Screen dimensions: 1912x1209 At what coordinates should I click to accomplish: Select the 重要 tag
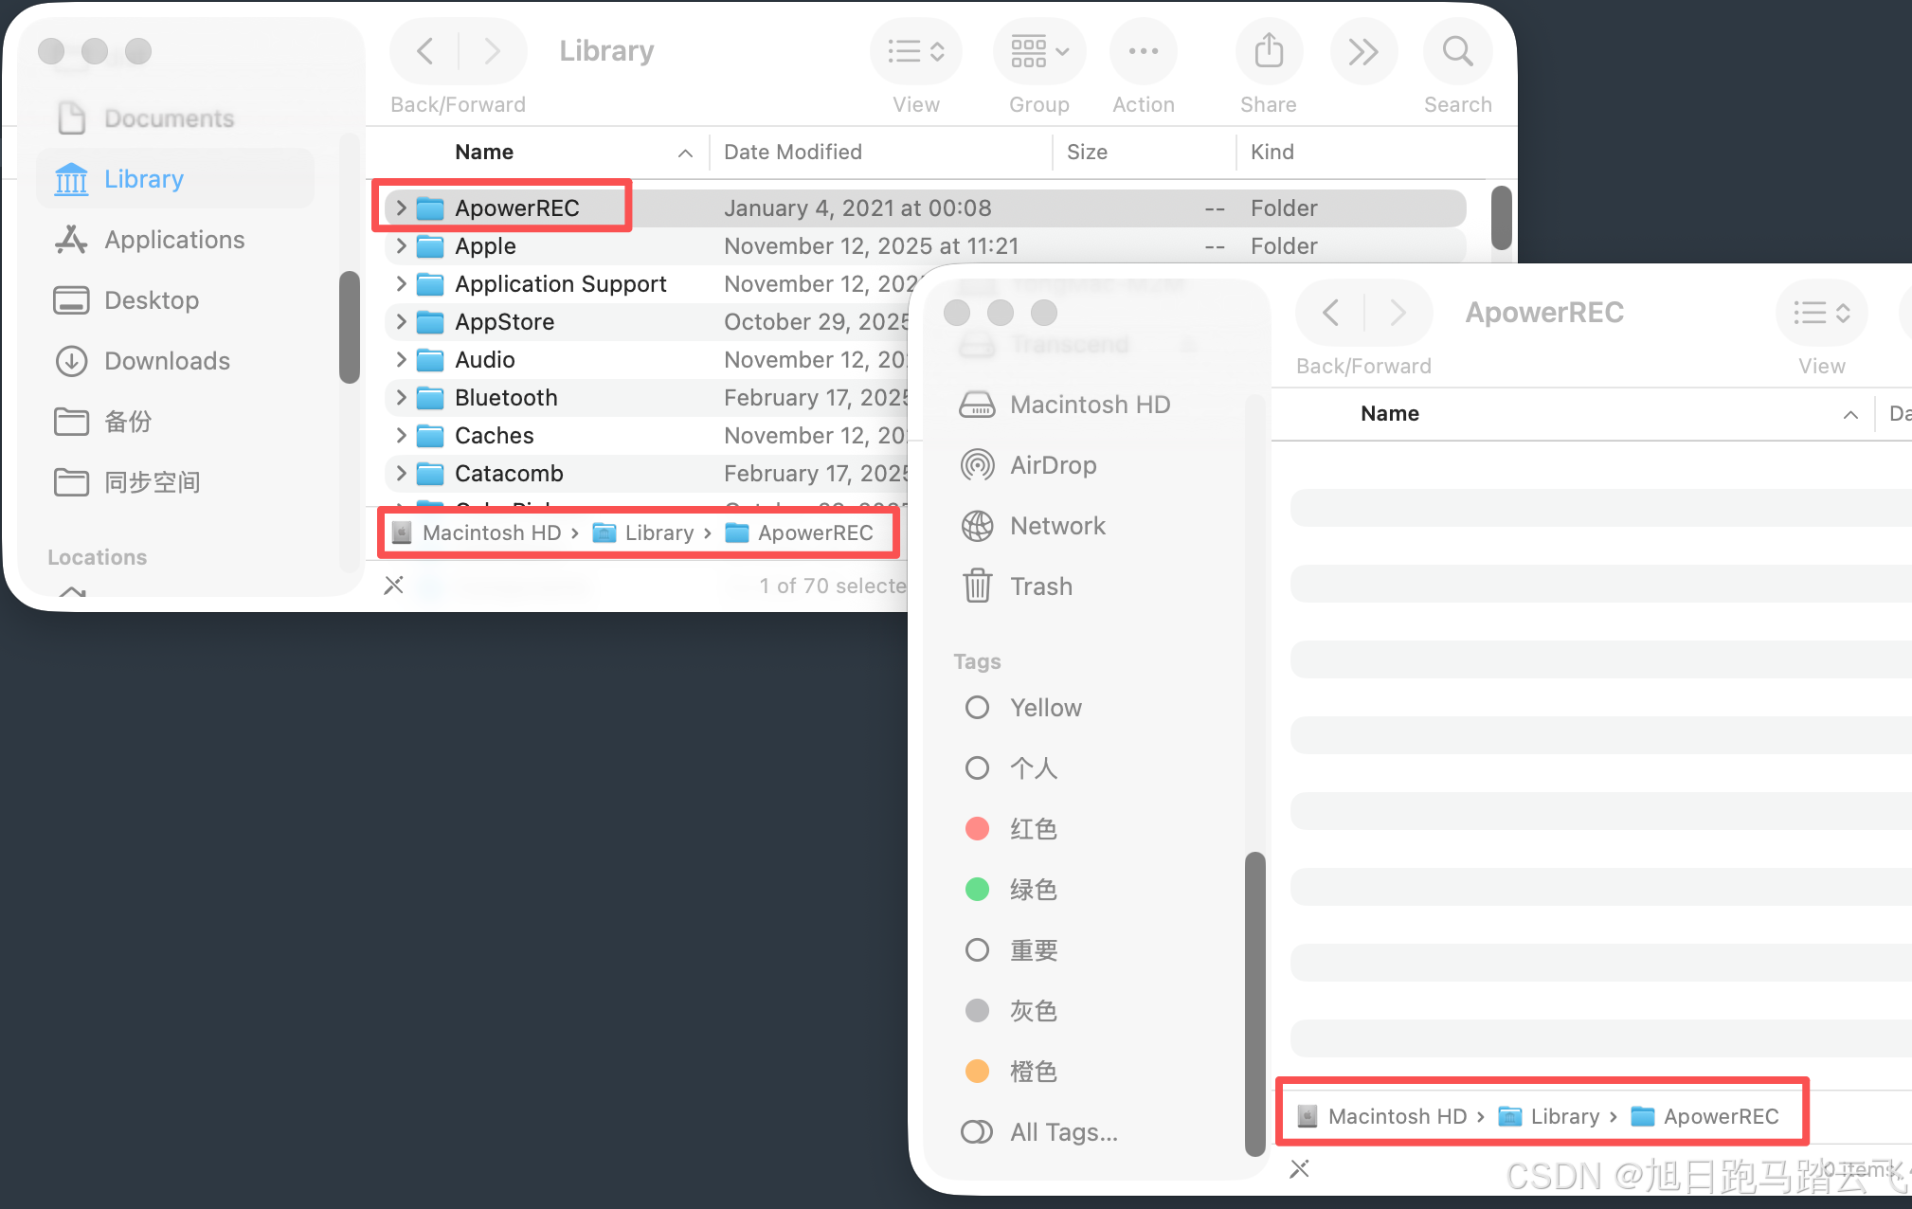(x=1033, y=950)
